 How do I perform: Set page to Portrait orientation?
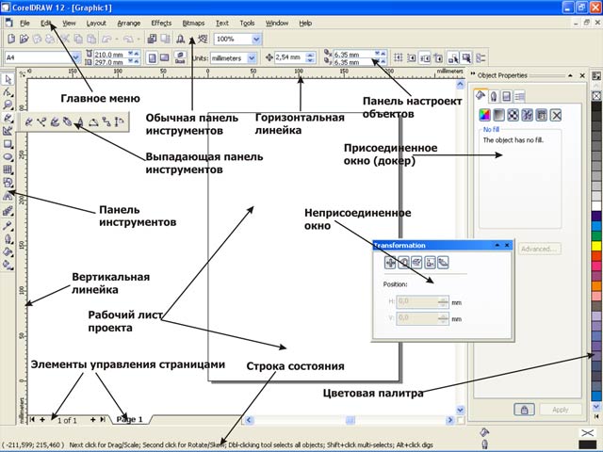(x=153, y=58)
